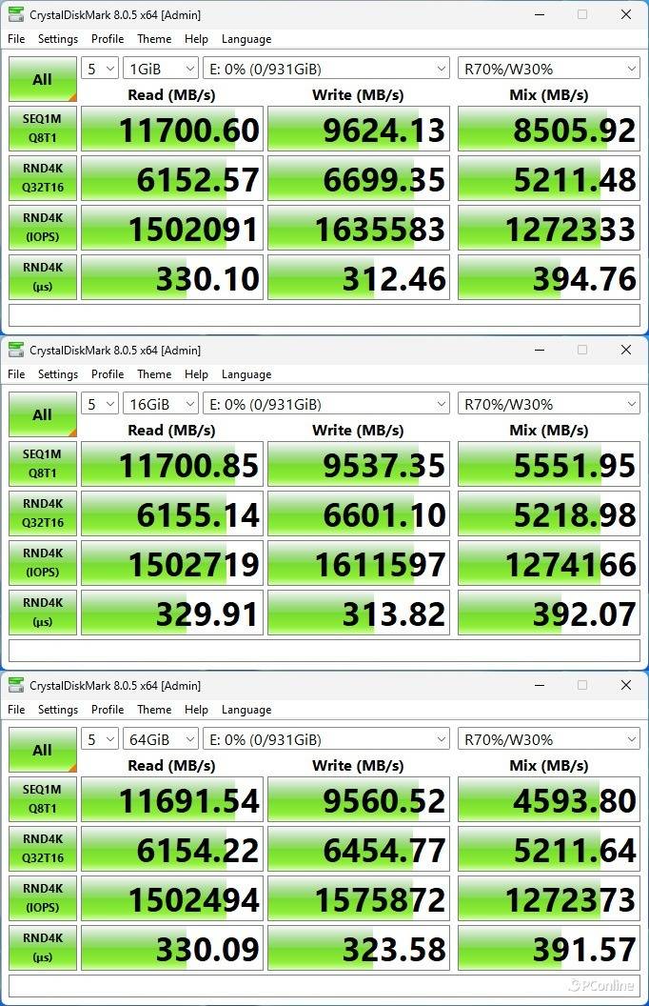Open Help menu in the 16GiB test window
Viewport: 649px width, 1006px height.
[x=196, y=374]
